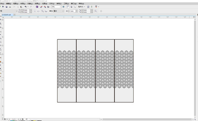Screen dimensions: 198x121
Task: Click the yellow swatch in color palette
Action: pyautogui.click(x=34, y=121)
